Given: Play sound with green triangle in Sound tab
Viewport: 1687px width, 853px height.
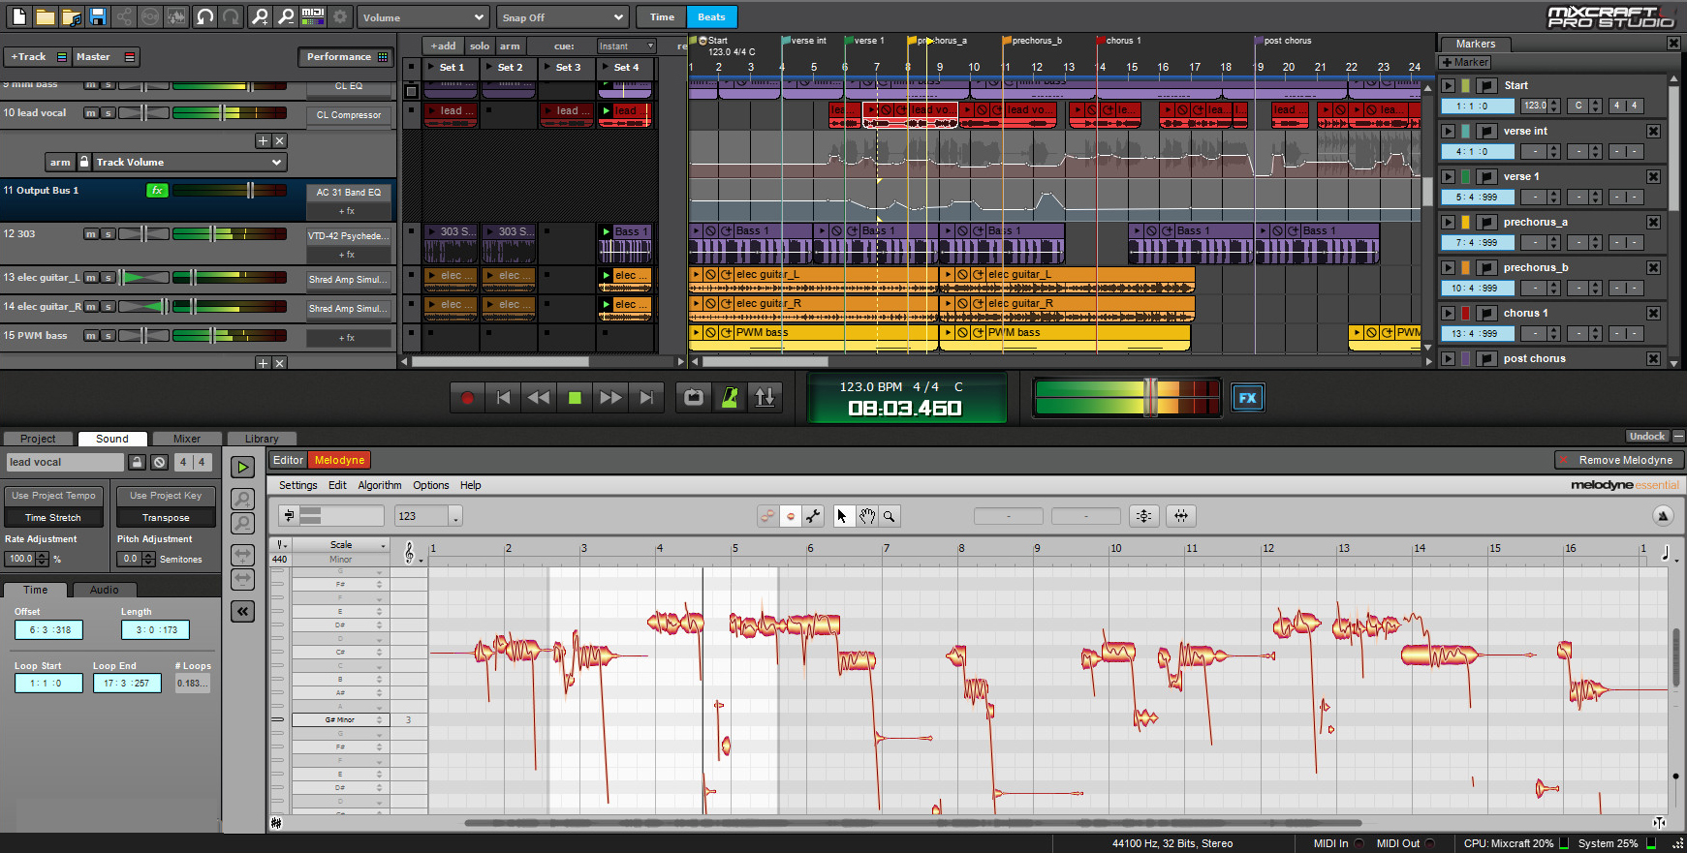Looking at the screenshot, I should tap(242, 467).
